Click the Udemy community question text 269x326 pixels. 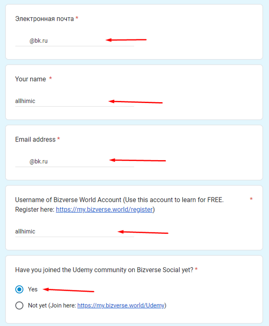pos(104,270)
